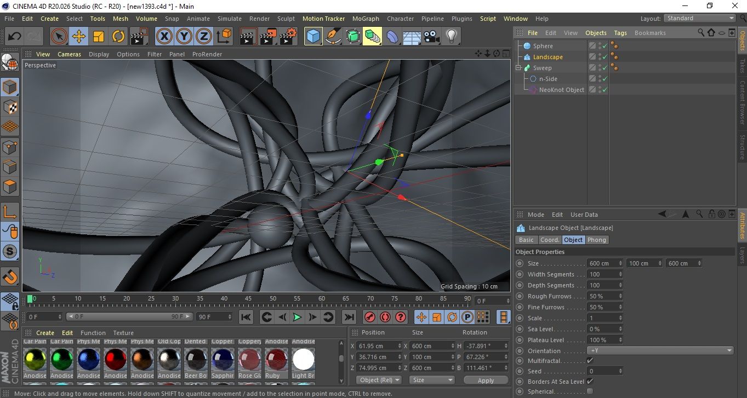Add a Cube primitive object
Viewport: 747px width, 398px height.
[x=313, y=37]
